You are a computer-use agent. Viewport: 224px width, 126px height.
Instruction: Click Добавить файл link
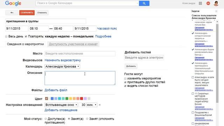[x=56, y=90]
